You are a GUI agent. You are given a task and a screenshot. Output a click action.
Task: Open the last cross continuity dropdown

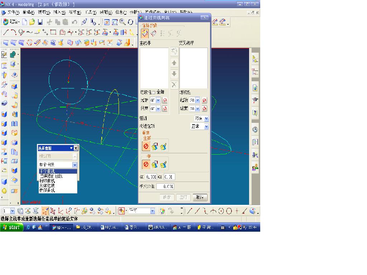(197, 109)
